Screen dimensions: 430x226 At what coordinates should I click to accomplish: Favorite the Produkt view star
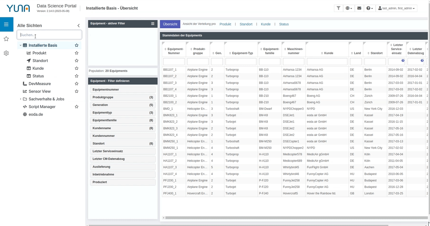(x=77, y=53)
